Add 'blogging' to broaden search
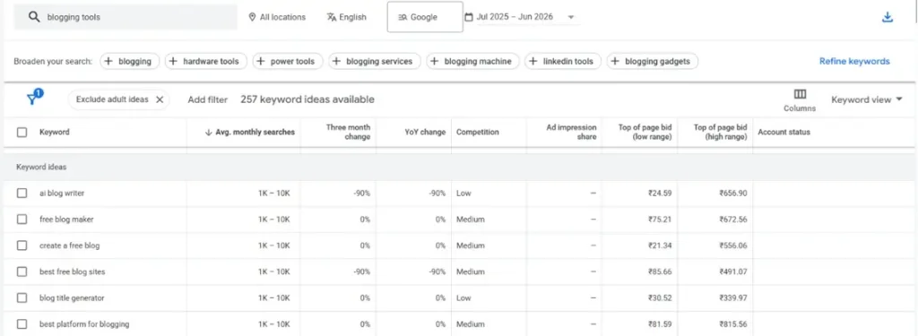 tap(129, 62)
